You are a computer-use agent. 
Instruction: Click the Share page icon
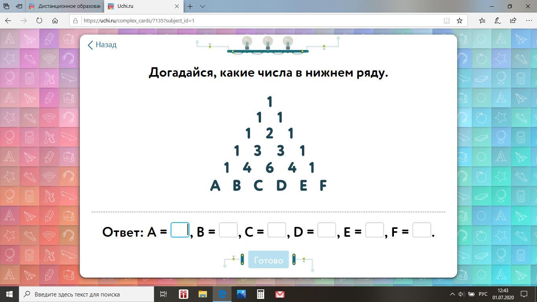tap(513, 20)
